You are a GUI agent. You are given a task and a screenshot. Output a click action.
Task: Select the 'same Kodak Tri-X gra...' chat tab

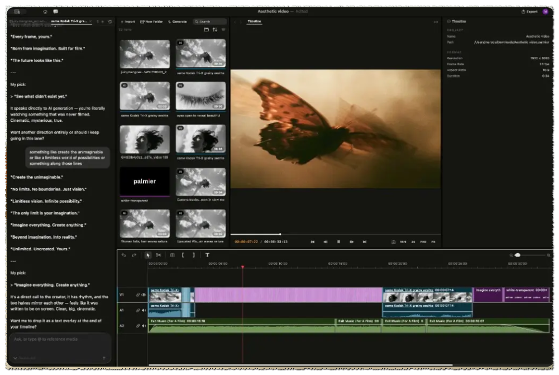(69, 21)
